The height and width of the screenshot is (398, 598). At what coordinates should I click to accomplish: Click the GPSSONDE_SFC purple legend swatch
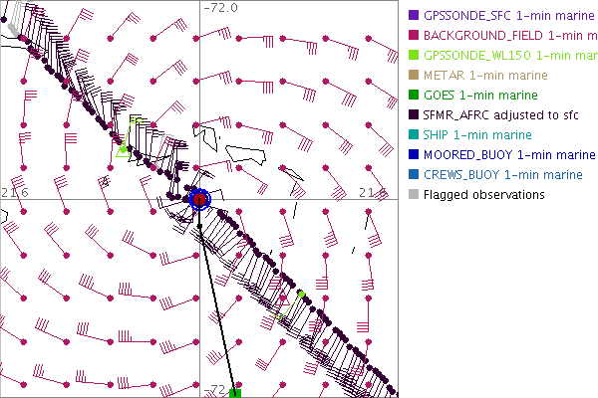414,16
